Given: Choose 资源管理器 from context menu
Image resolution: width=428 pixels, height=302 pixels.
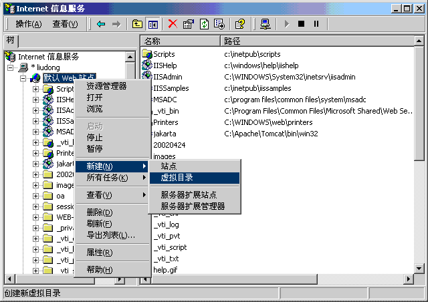Looking at the screenshot, I should click(x=112, y=86).
